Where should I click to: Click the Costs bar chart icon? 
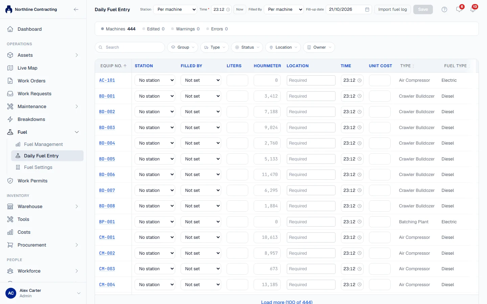click(x=10, y=232)
